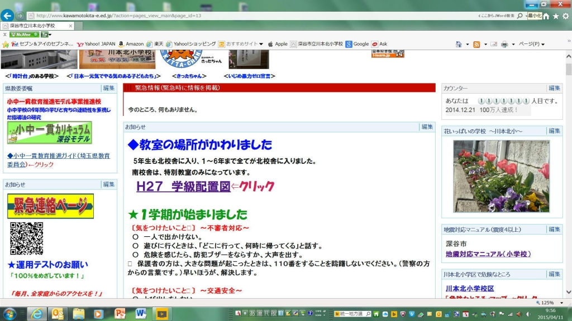The image size is (572, 321).
Task: Click the printer icon in command bar
Action: tap(504, 44)
